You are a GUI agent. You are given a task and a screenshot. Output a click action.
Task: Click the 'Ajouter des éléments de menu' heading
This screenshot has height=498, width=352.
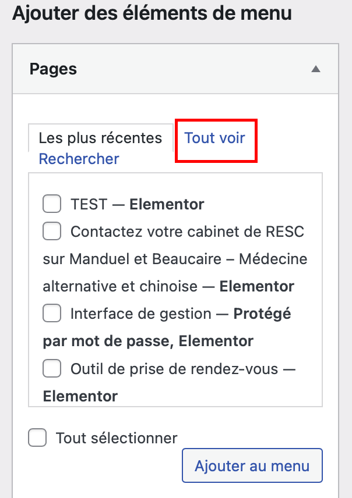tap(152, 13)
